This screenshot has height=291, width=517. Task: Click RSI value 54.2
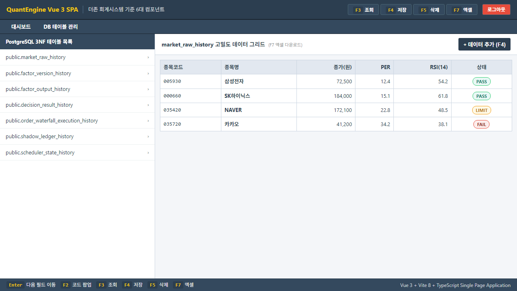click(422, 82)
